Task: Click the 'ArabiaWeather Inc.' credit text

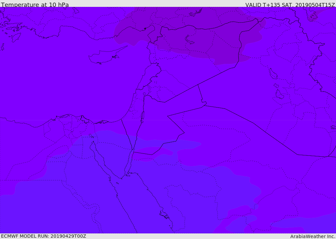Action: 313,236
